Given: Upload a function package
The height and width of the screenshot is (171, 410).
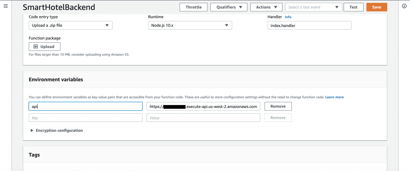Looking at the screenshot, I should pyautogui.click(x=44, y=46).
